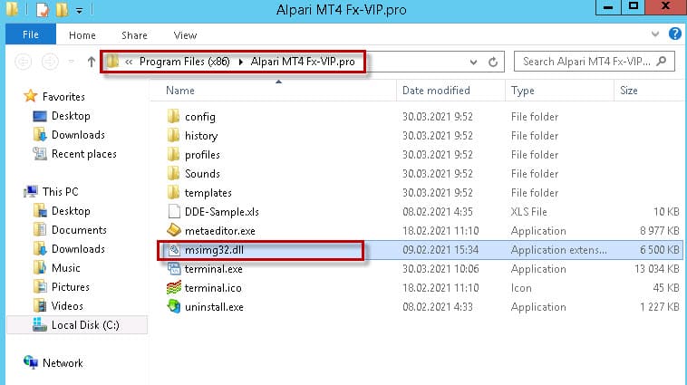Select the metaeditor.exe file icon
687x385 pixels.
click(175, 231)
